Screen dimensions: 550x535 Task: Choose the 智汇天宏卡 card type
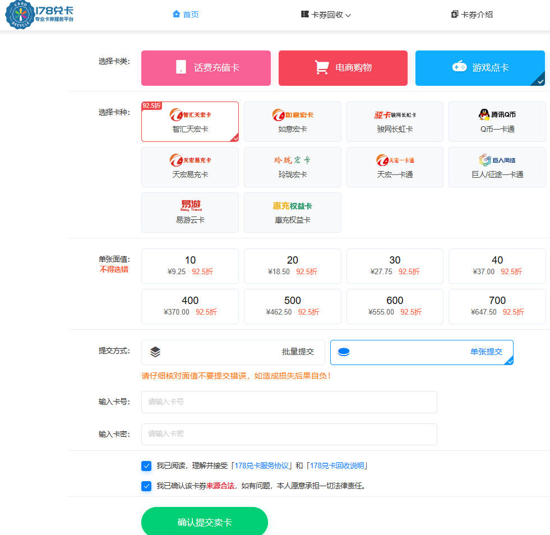click(x=190, y=122)
